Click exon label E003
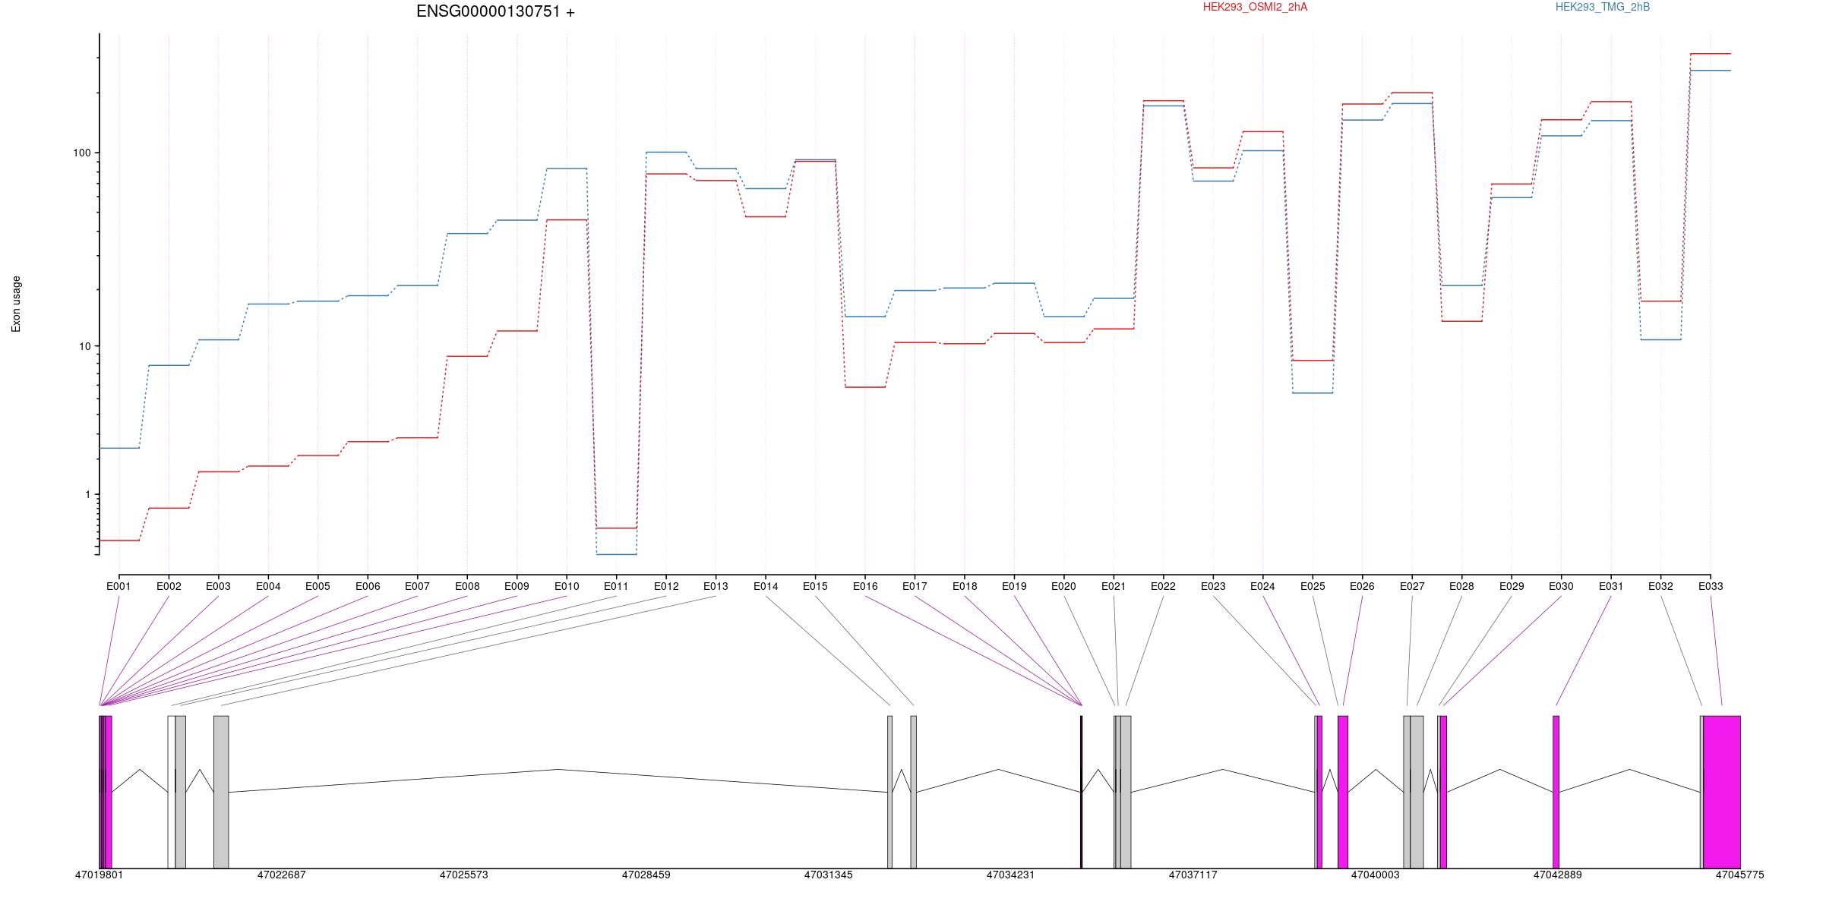1823x911 pixels. pyautogui.click(x=218, y=586)
